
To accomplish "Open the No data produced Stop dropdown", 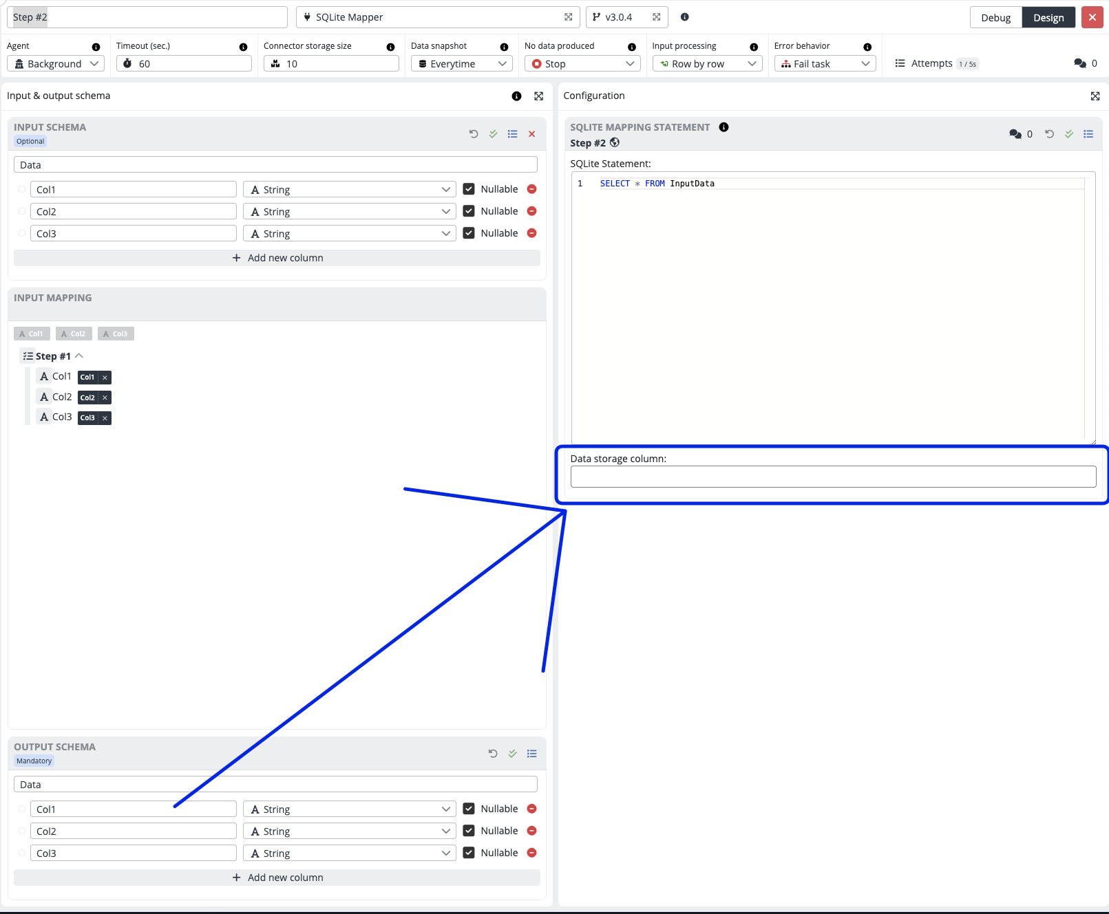I will [x=582, y=64].
